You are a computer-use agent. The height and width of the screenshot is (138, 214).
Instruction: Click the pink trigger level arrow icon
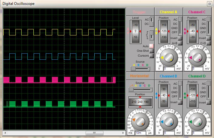(128, 31)
